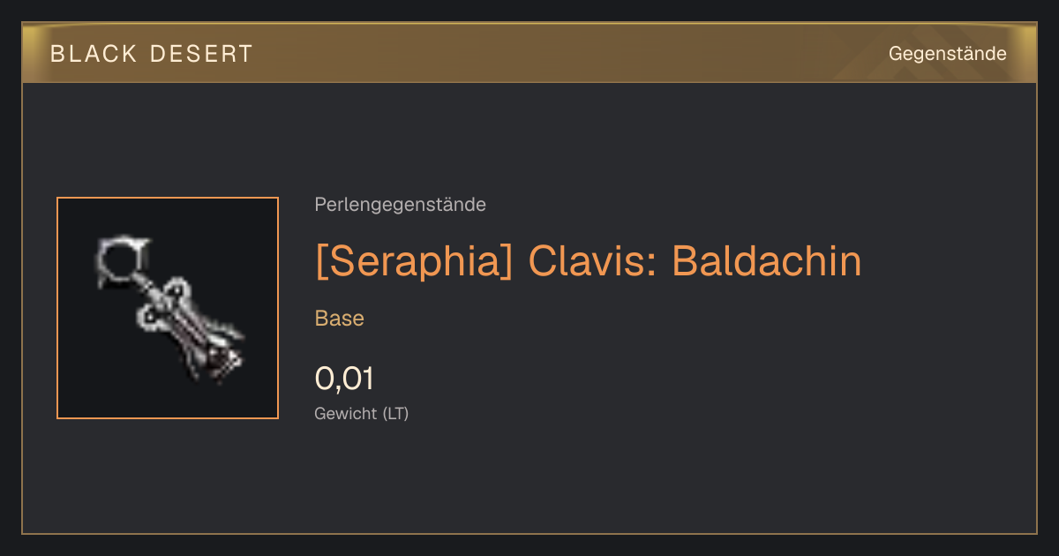Image resolution: width=1059 pixels, height=556 pixels.
Task: Click empty dark area below Gewicht label
Action: coord(529,481)
